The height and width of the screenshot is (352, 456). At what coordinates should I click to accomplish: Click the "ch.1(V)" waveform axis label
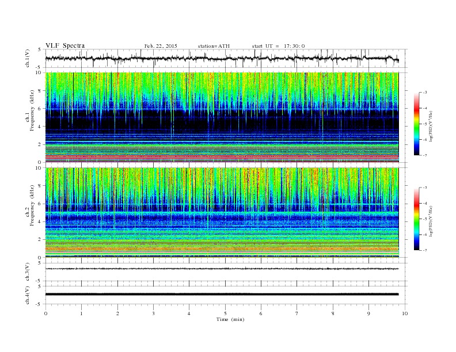coord(27,58)
